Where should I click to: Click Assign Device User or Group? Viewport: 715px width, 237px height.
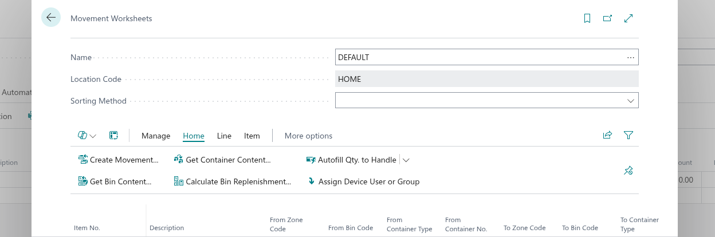(x=363, y=182)
